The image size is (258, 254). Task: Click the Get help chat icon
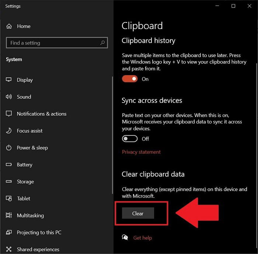point(125,237)
